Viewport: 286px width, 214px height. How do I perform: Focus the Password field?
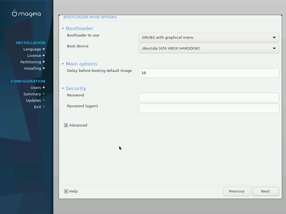[209, 97]
